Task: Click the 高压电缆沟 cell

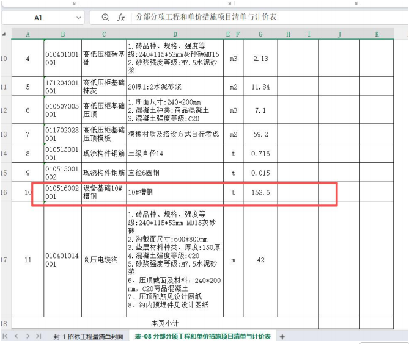Action: [x=104, y=260]
